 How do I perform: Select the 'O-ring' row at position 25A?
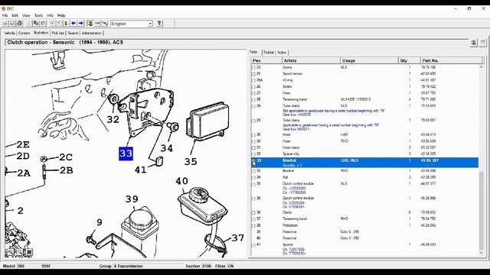[364, 80]
